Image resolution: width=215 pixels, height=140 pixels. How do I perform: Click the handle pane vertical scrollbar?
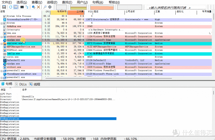pyautogui.click(x=214, y=93)
